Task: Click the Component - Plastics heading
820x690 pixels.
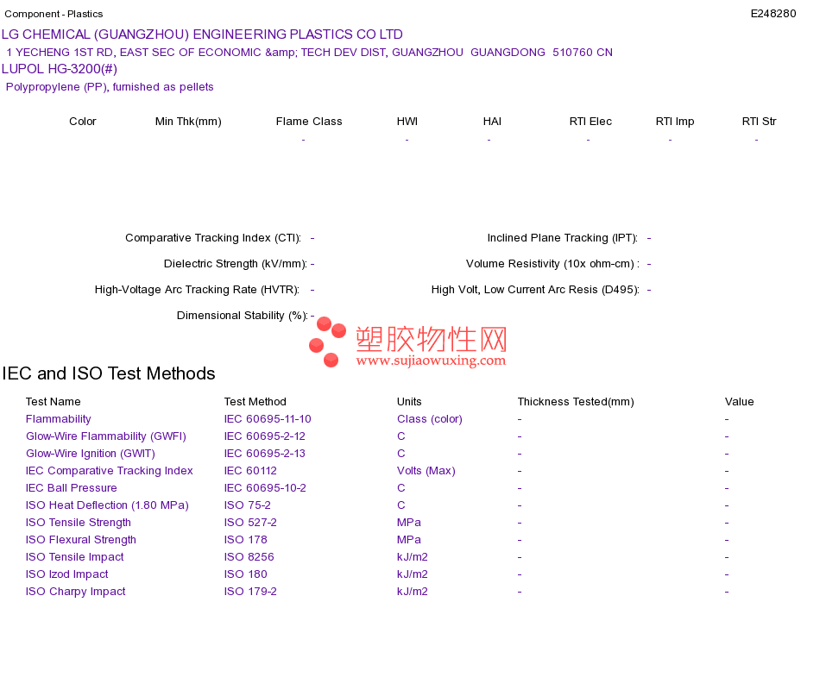Action: tap(54, 14)
